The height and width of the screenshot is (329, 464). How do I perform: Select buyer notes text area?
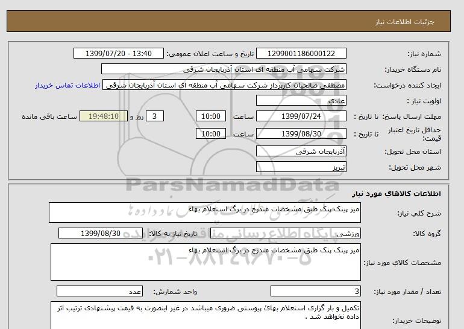(205, 315)
